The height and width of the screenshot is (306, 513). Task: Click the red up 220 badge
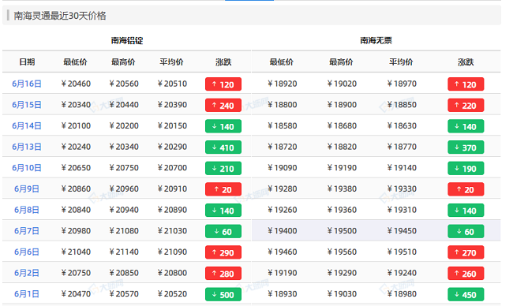(466, 105)
